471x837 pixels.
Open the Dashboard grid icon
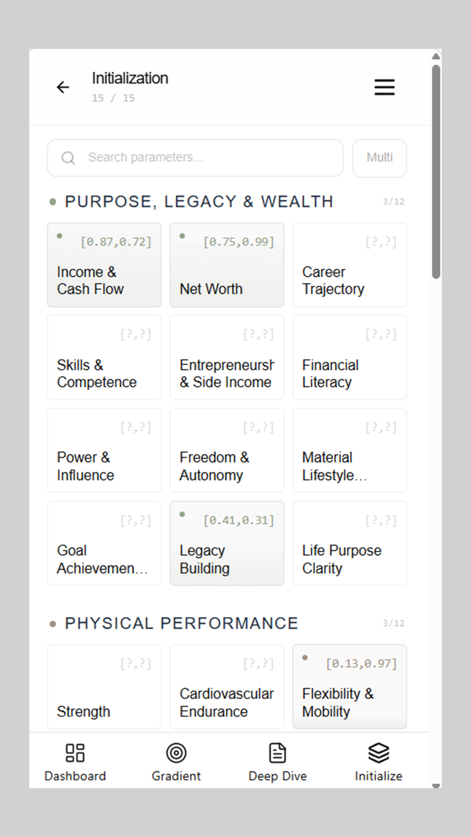(x=75, y=753)
